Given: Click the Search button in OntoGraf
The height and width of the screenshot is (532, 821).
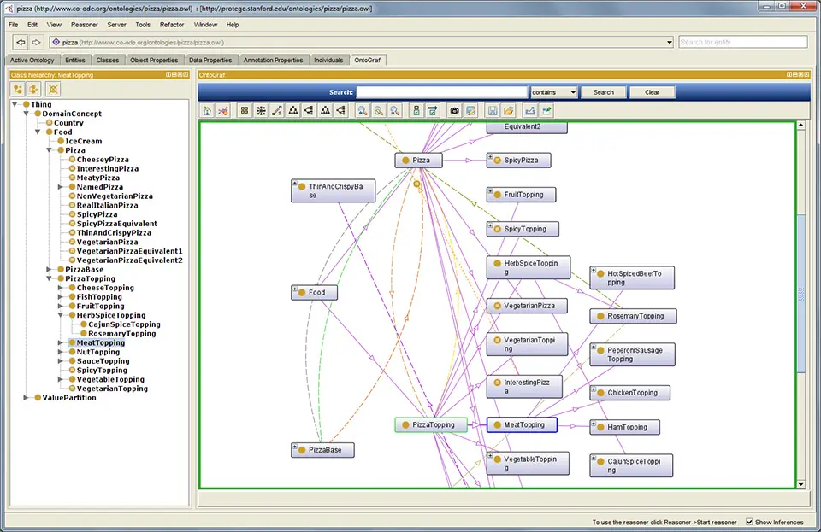Looking at the screenshot, I should (x=604, y=92).
